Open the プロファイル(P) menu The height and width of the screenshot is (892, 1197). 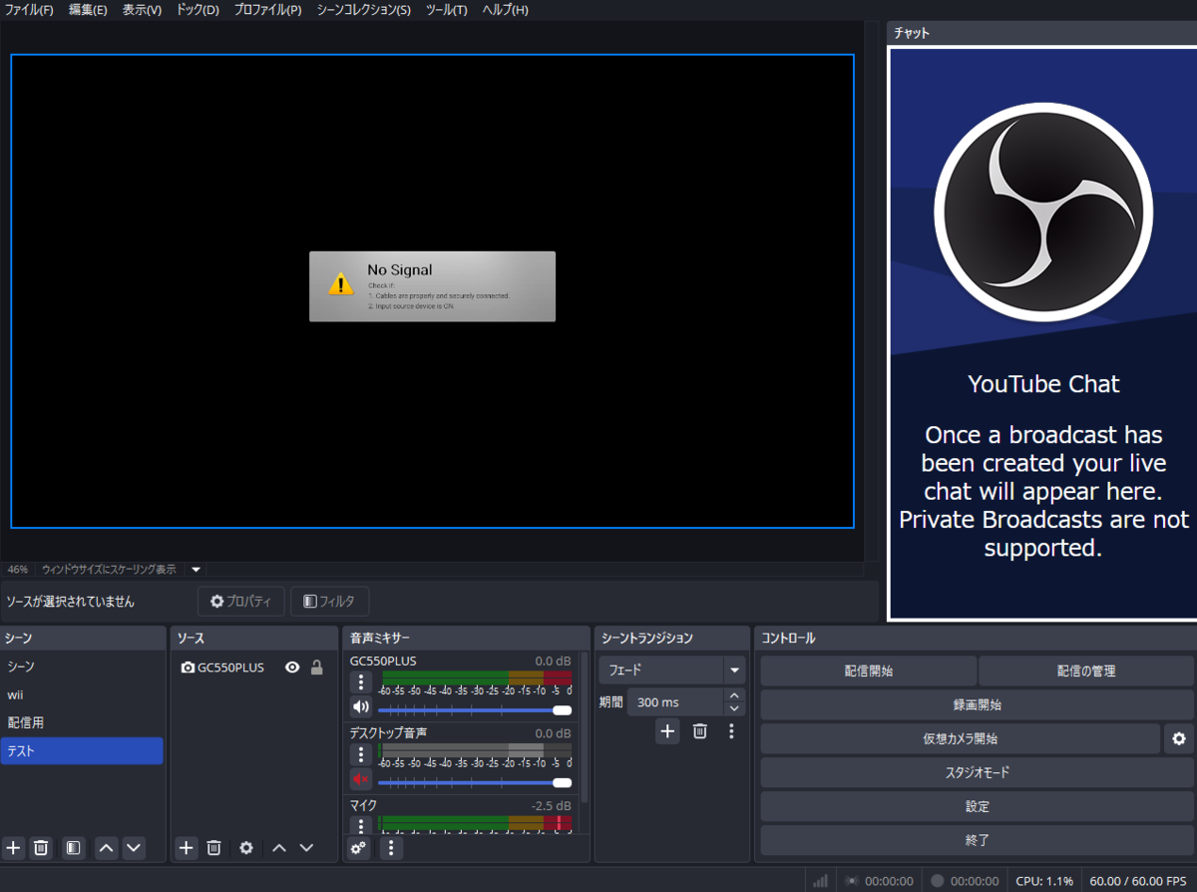click(x=267, y=10)
